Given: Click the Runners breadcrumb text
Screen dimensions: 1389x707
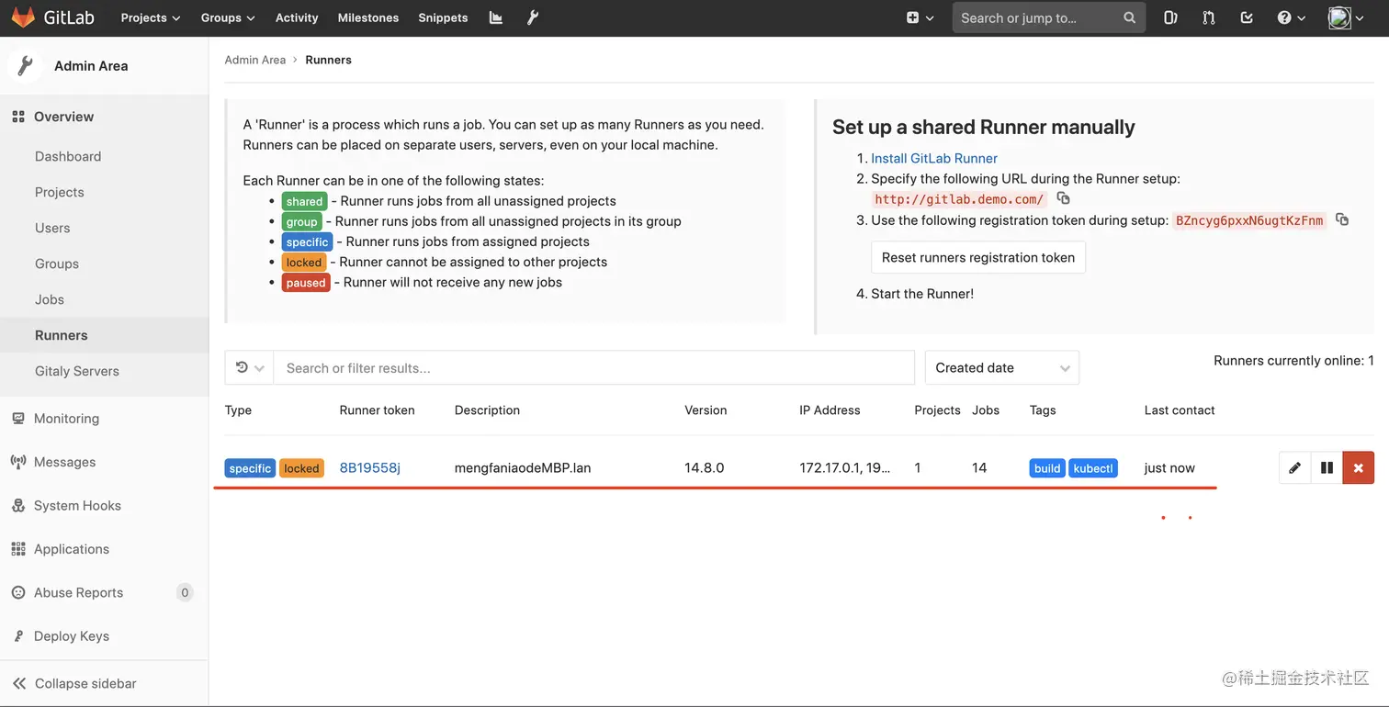Looking at the screenshot, I should (x=328, y=60).
